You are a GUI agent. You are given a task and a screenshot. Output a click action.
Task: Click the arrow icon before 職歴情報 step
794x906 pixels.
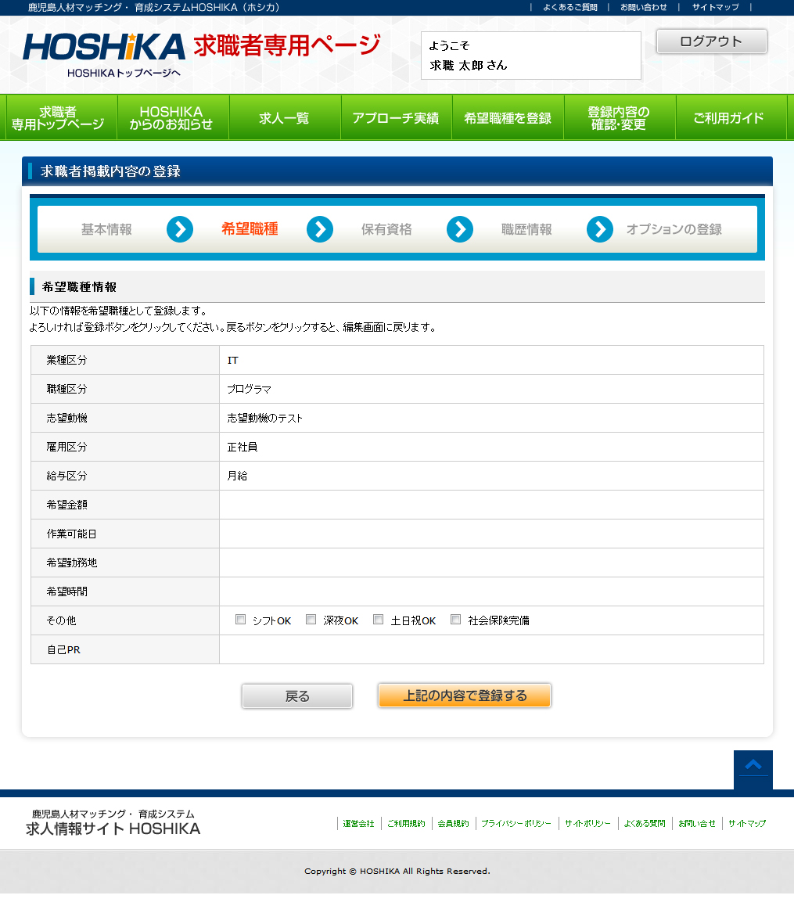[460, 229]
